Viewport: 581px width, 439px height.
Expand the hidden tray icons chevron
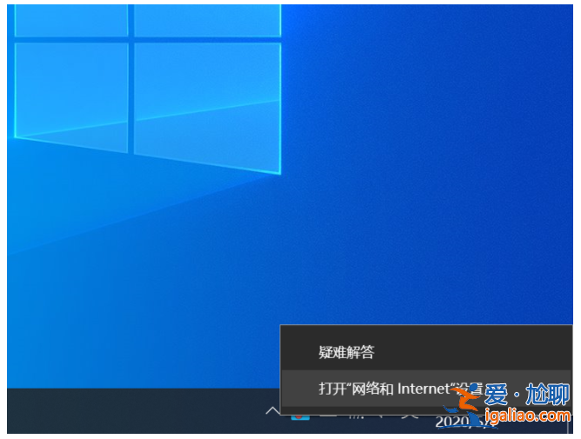273,410
